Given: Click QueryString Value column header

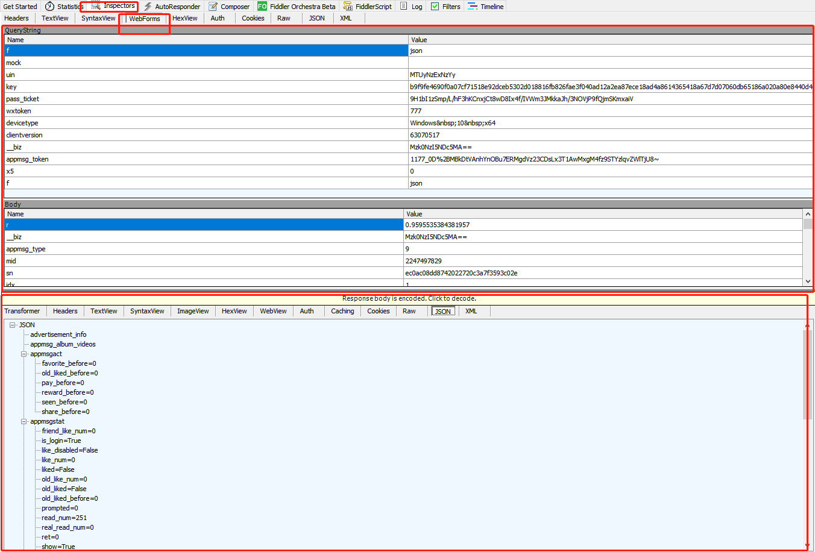Looking at the screenshot, I should point(611,40).
